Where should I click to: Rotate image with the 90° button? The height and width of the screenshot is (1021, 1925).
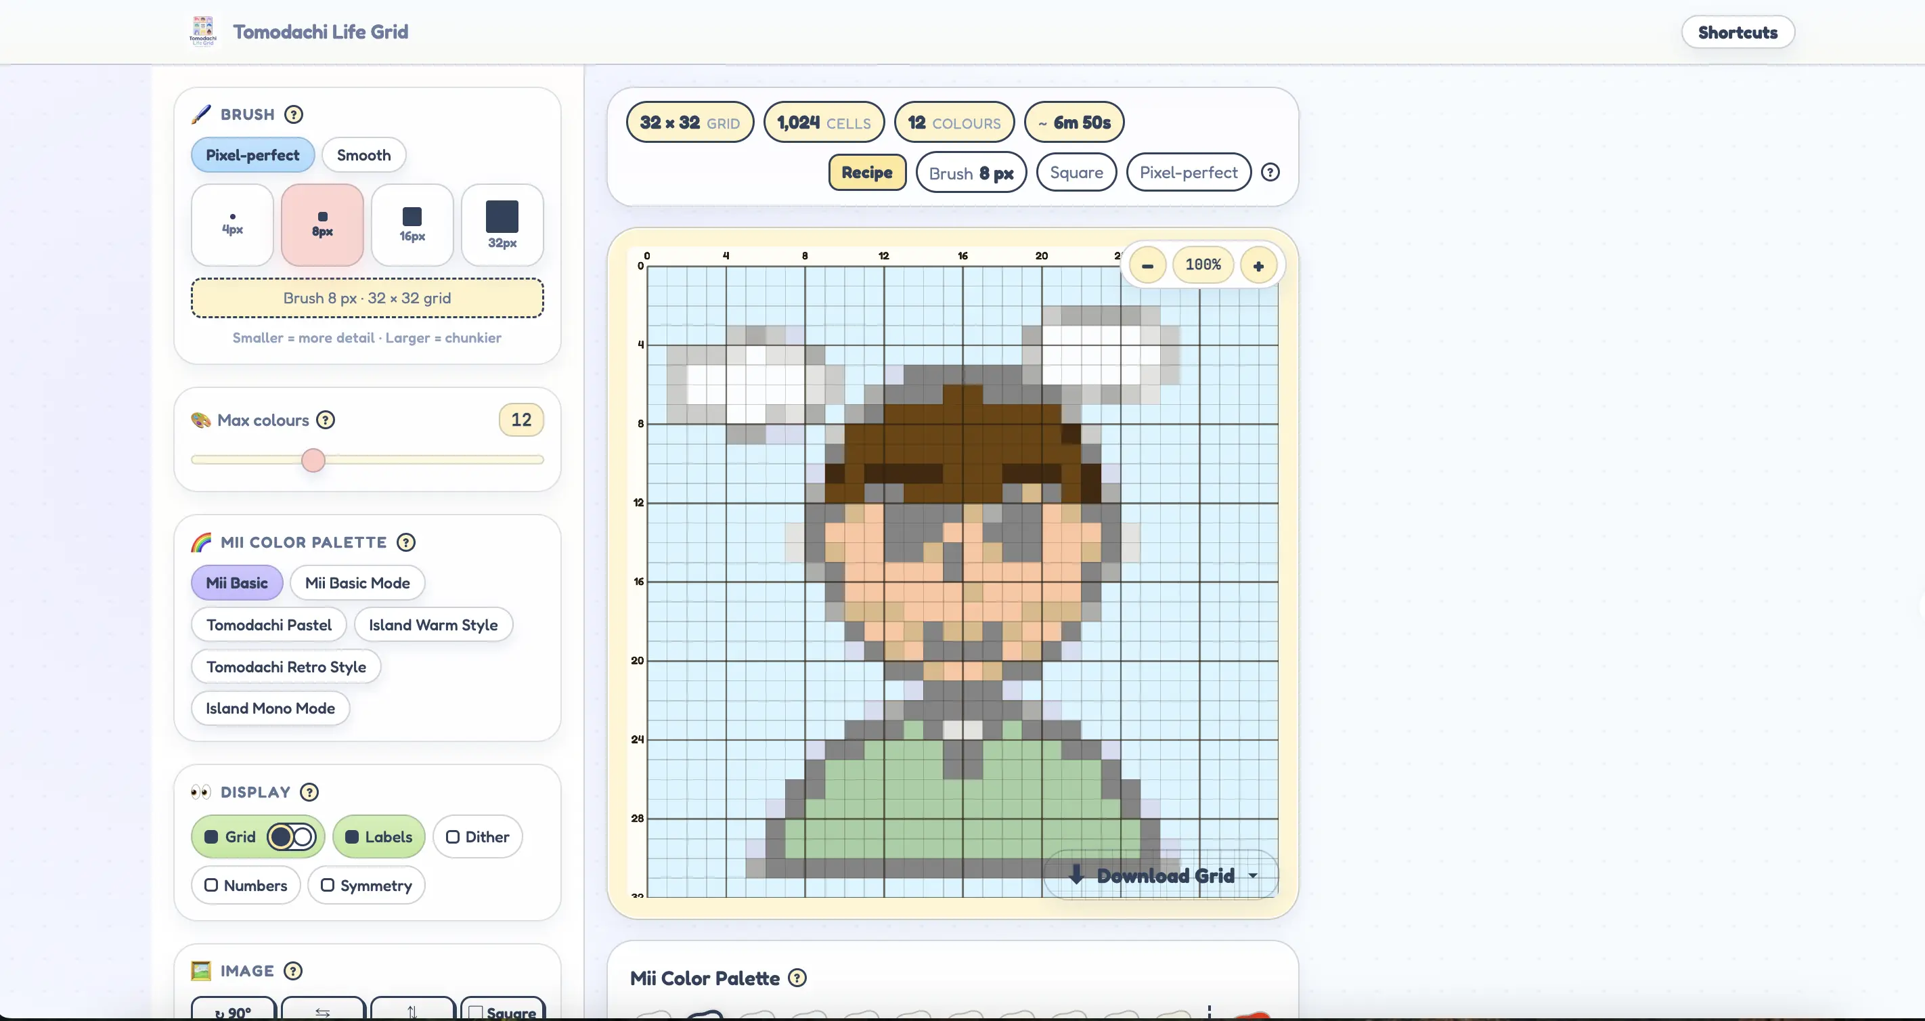233,1012
